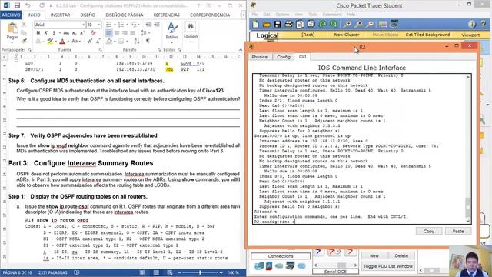Click Packet Tracer info icon
492x277 pixels.
click(471, 24)
